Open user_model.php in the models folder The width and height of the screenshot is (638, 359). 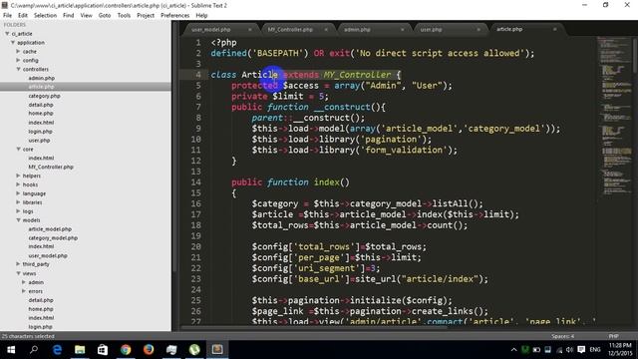pos(48,255)
